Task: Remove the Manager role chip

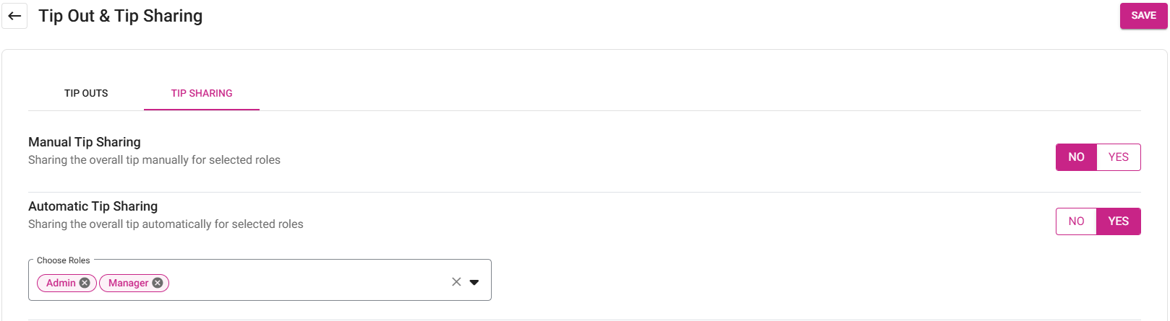Action: [x=158, y=283]
